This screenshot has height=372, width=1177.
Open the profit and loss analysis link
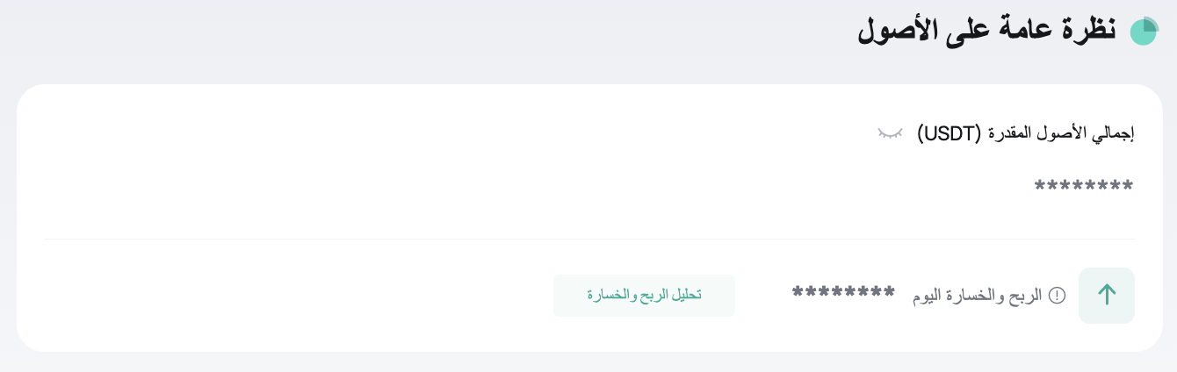click(644, 296)
